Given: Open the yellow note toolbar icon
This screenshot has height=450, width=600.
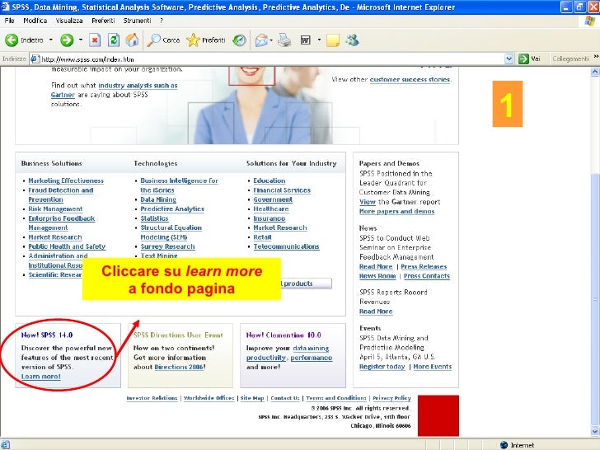Looking at the screenshot, I should coord(333,40).
